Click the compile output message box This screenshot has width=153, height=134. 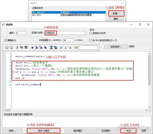[x=76, y=121]
